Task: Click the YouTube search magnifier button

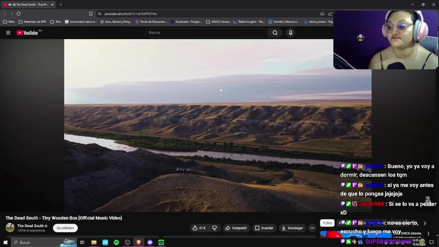Action: (275, 33)
